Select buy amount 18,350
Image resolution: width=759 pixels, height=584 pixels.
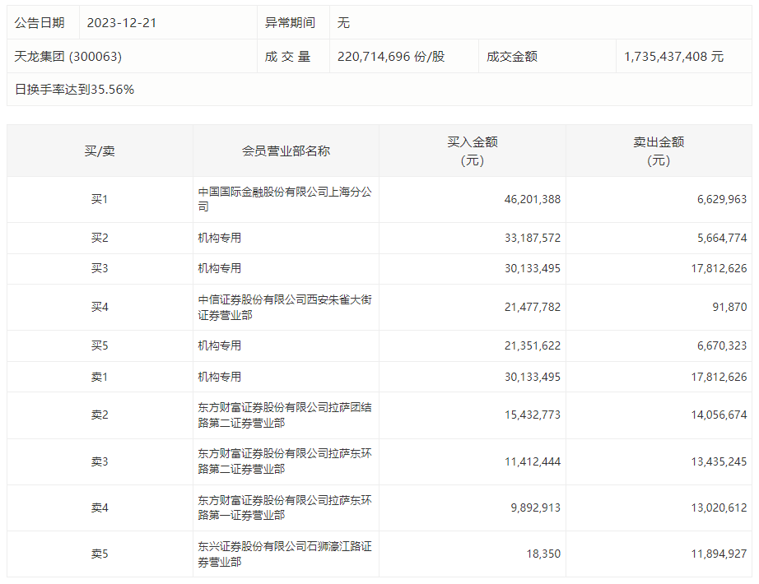point(543,554)
